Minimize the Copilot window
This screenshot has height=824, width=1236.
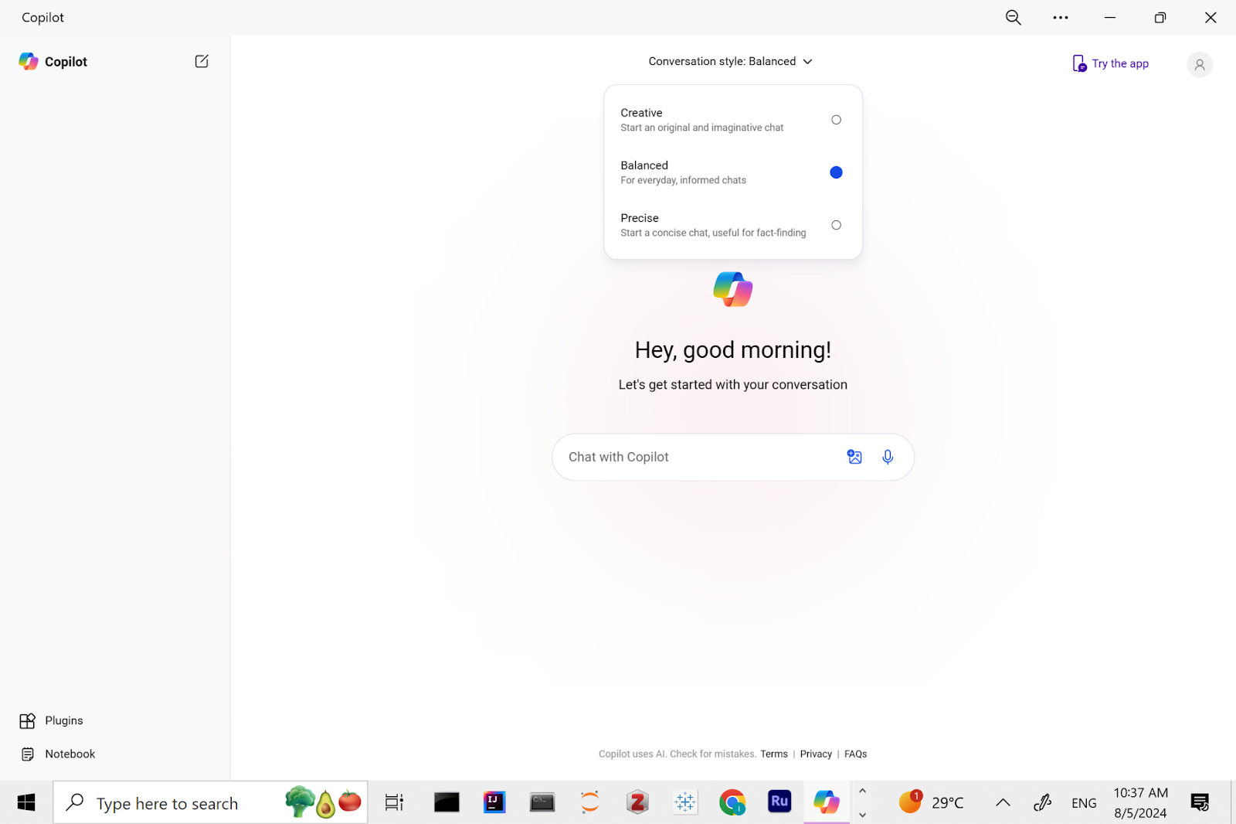pyautogui.click(x=1110, y=18)
